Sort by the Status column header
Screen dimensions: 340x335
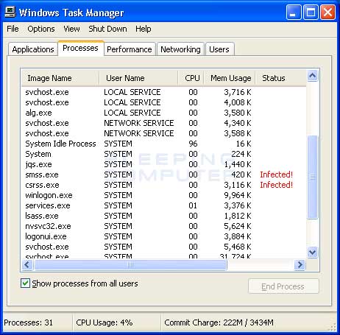[x=281, y=78]
